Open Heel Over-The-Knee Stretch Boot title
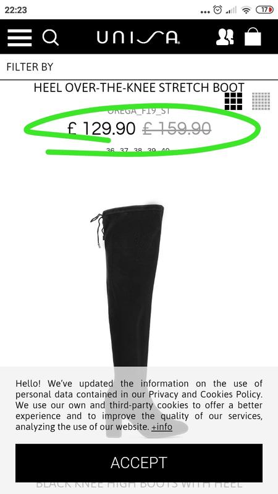 pyautogui.click(x=139, y=88)
